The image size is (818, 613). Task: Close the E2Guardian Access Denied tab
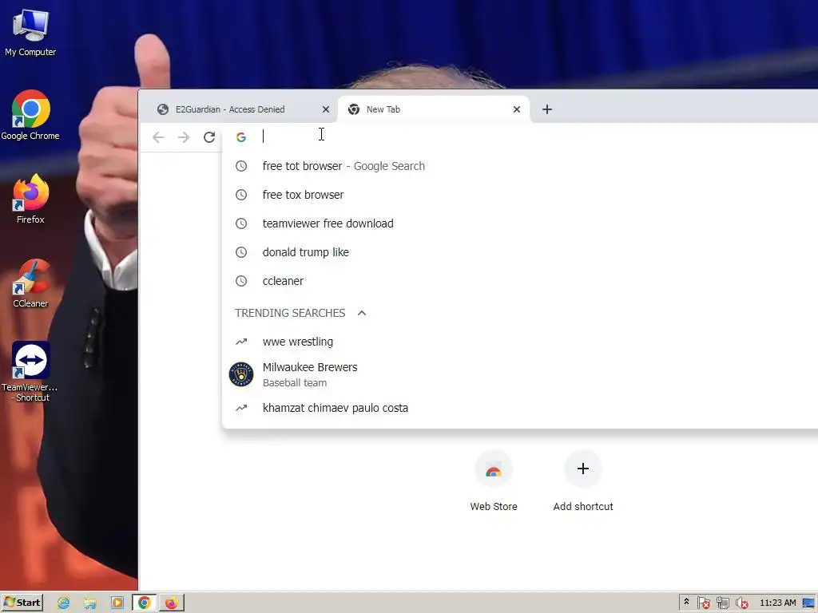point(326,109)
